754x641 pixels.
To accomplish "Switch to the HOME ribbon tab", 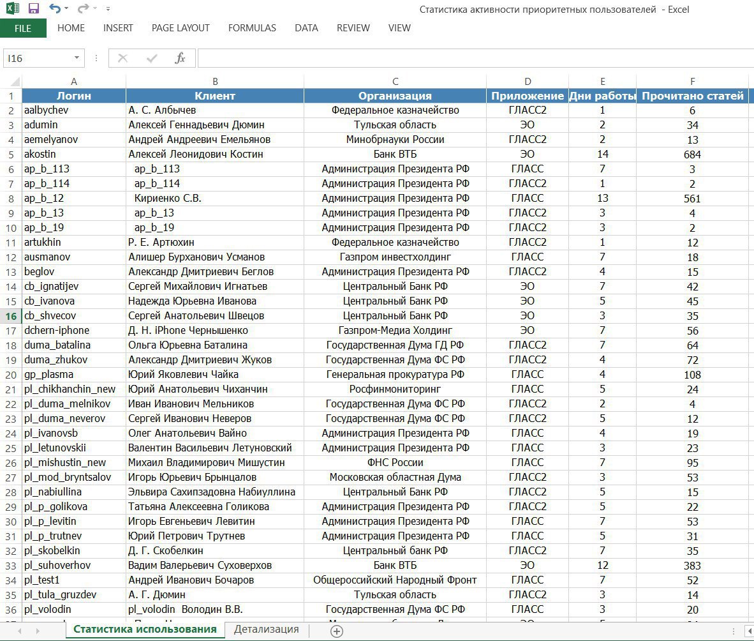I will pyautogui.click(x=71, y=28).
